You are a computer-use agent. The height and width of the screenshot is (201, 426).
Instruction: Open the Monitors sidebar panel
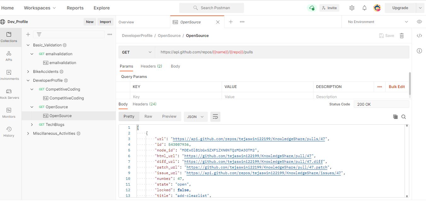pos(9,113)
